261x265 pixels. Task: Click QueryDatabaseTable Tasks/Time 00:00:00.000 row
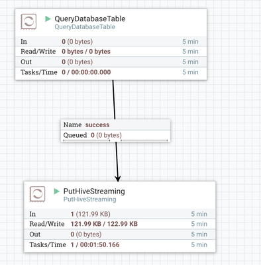tap(111, 72)
